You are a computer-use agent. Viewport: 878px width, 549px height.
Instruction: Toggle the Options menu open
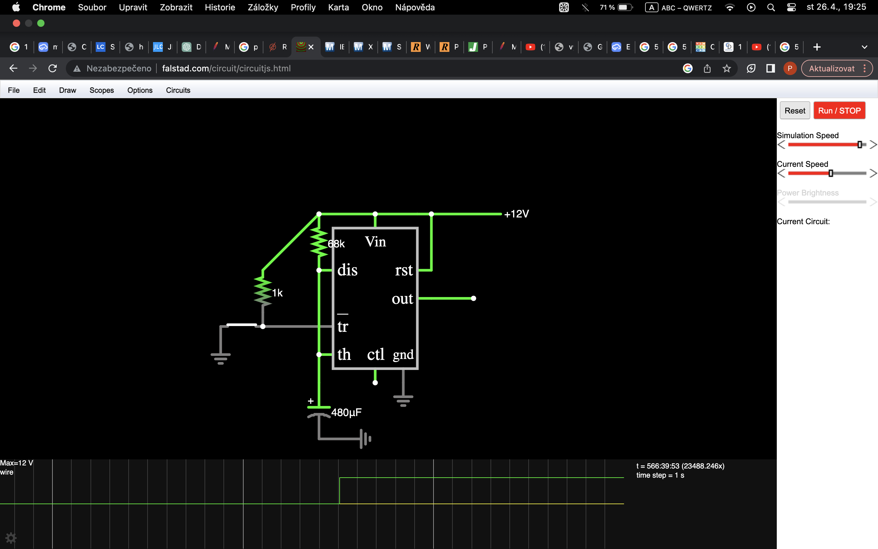[139, 90]
